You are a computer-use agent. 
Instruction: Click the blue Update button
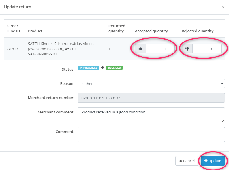[213, 161]
